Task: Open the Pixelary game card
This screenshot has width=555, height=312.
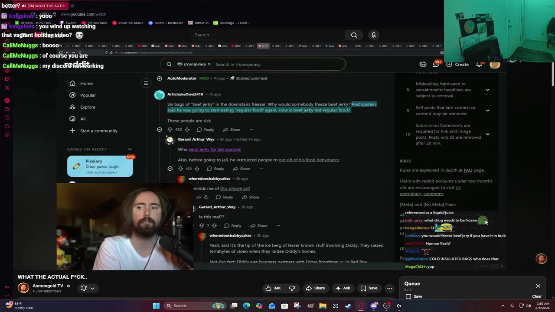Action: coord(100,166)
